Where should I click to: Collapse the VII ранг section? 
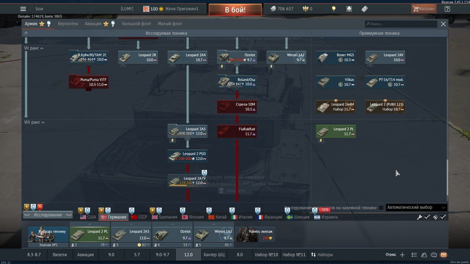(42, 48)
